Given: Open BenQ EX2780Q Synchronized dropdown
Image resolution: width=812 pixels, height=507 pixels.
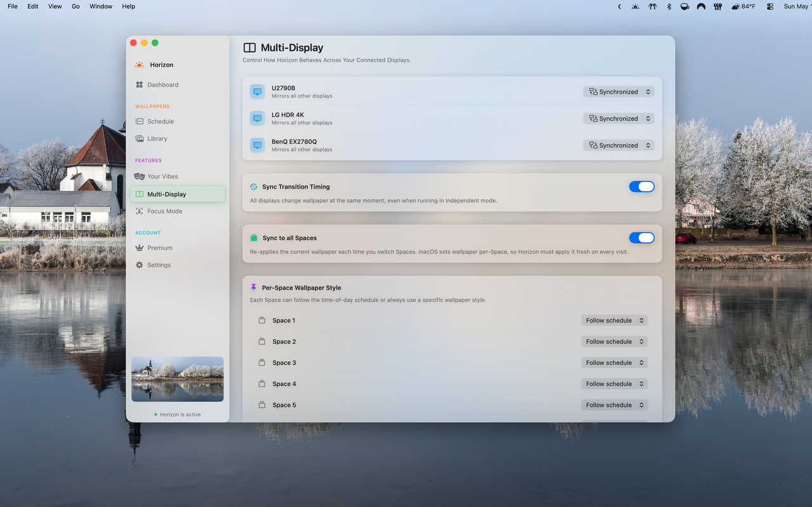Looking at the screenshot, I should pyautogui.click(x=619, y=145).
